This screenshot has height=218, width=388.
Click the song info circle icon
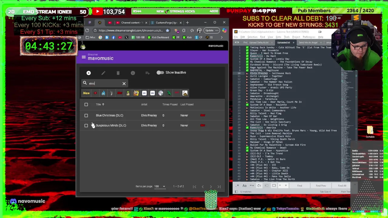pos(133,73)
